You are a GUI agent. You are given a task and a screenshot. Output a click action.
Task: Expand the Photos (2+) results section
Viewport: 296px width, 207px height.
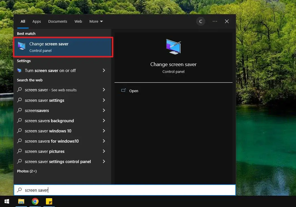pos(27,171)
